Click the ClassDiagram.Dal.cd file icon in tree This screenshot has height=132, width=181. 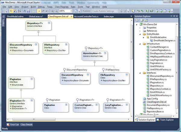point(144,102)
